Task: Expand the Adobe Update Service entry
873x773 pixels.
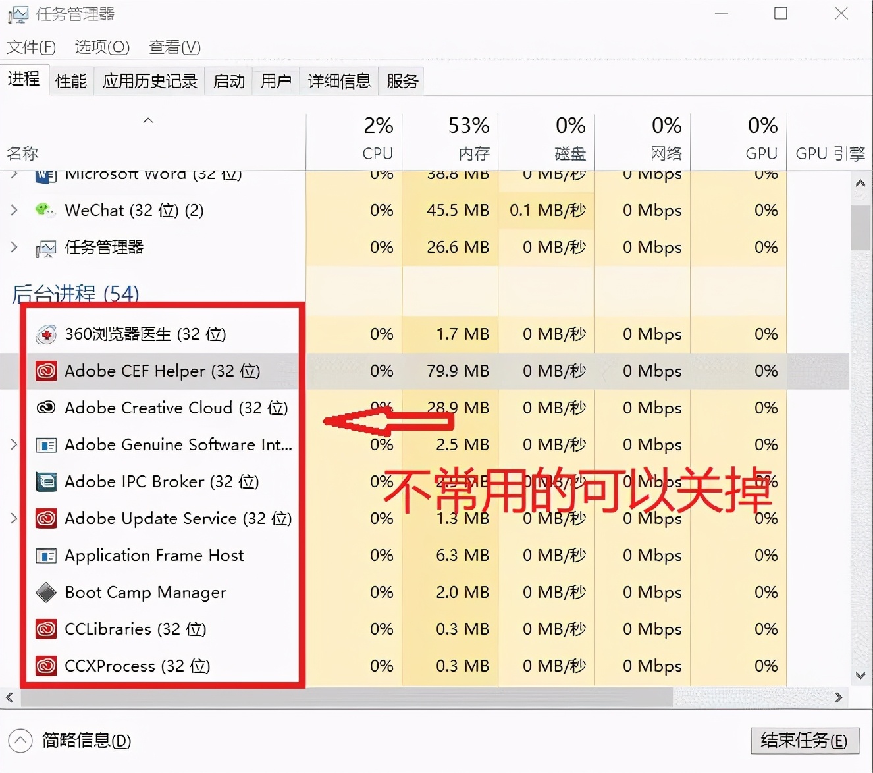Action: (x=13, y=518)
